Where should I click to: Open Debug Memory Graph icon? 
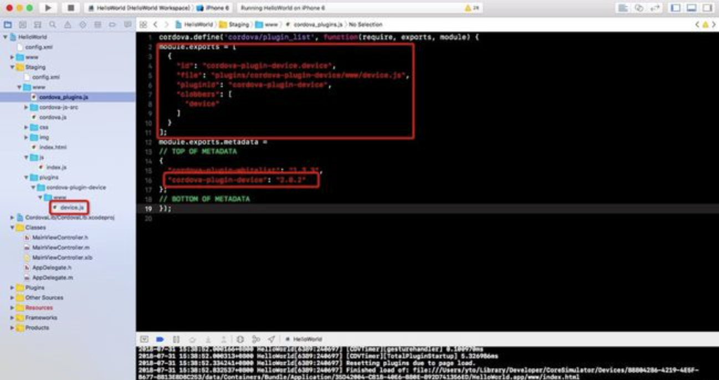256,339
